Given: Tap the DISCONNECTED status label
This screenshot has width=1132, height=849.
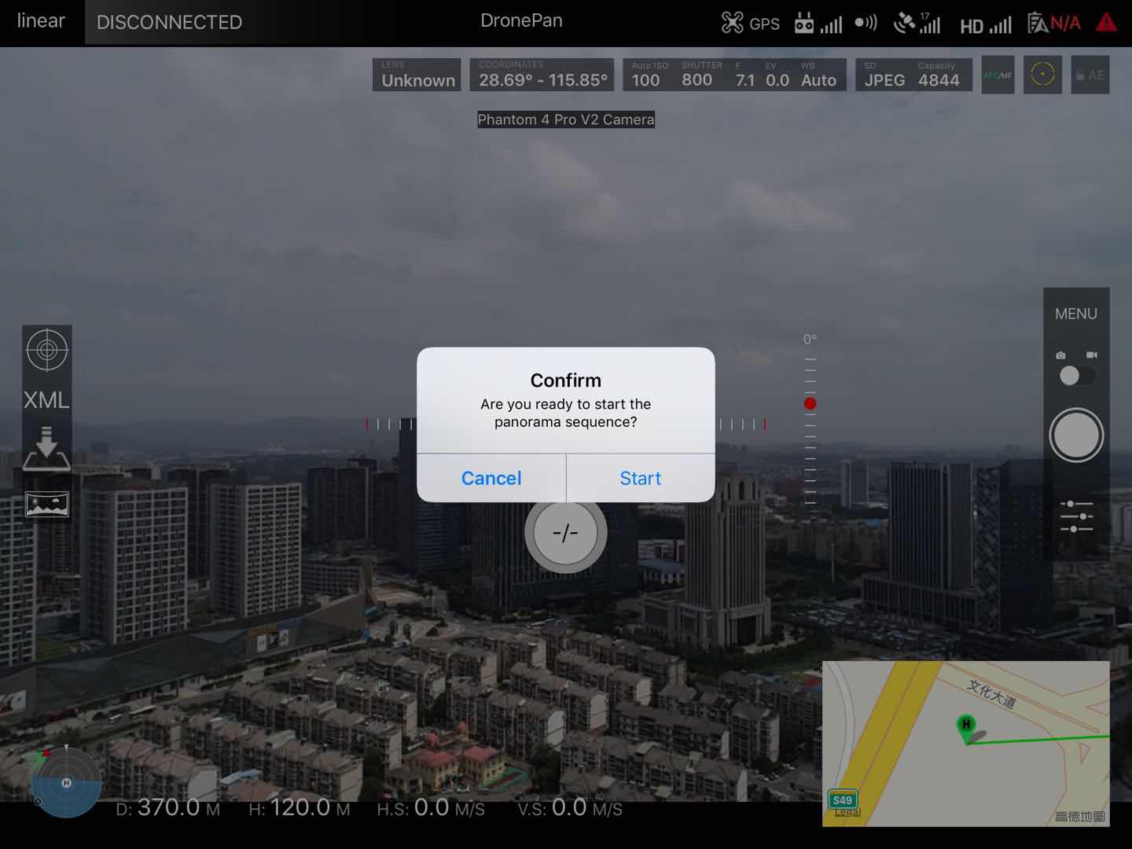Looking at the screenshot, I should click(169, 22).
